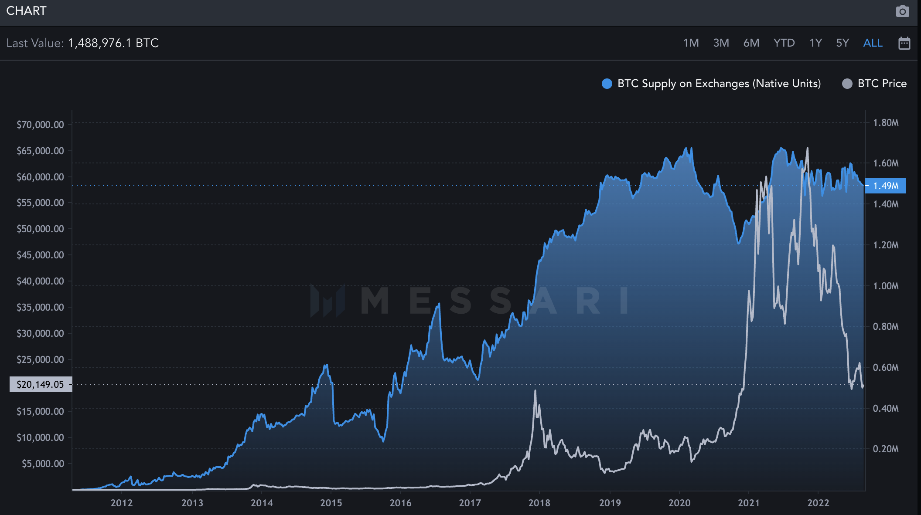Click the 0.20M supply axis label
The height and width of the screenshot is (515, 921).
[x=886, y=449]
